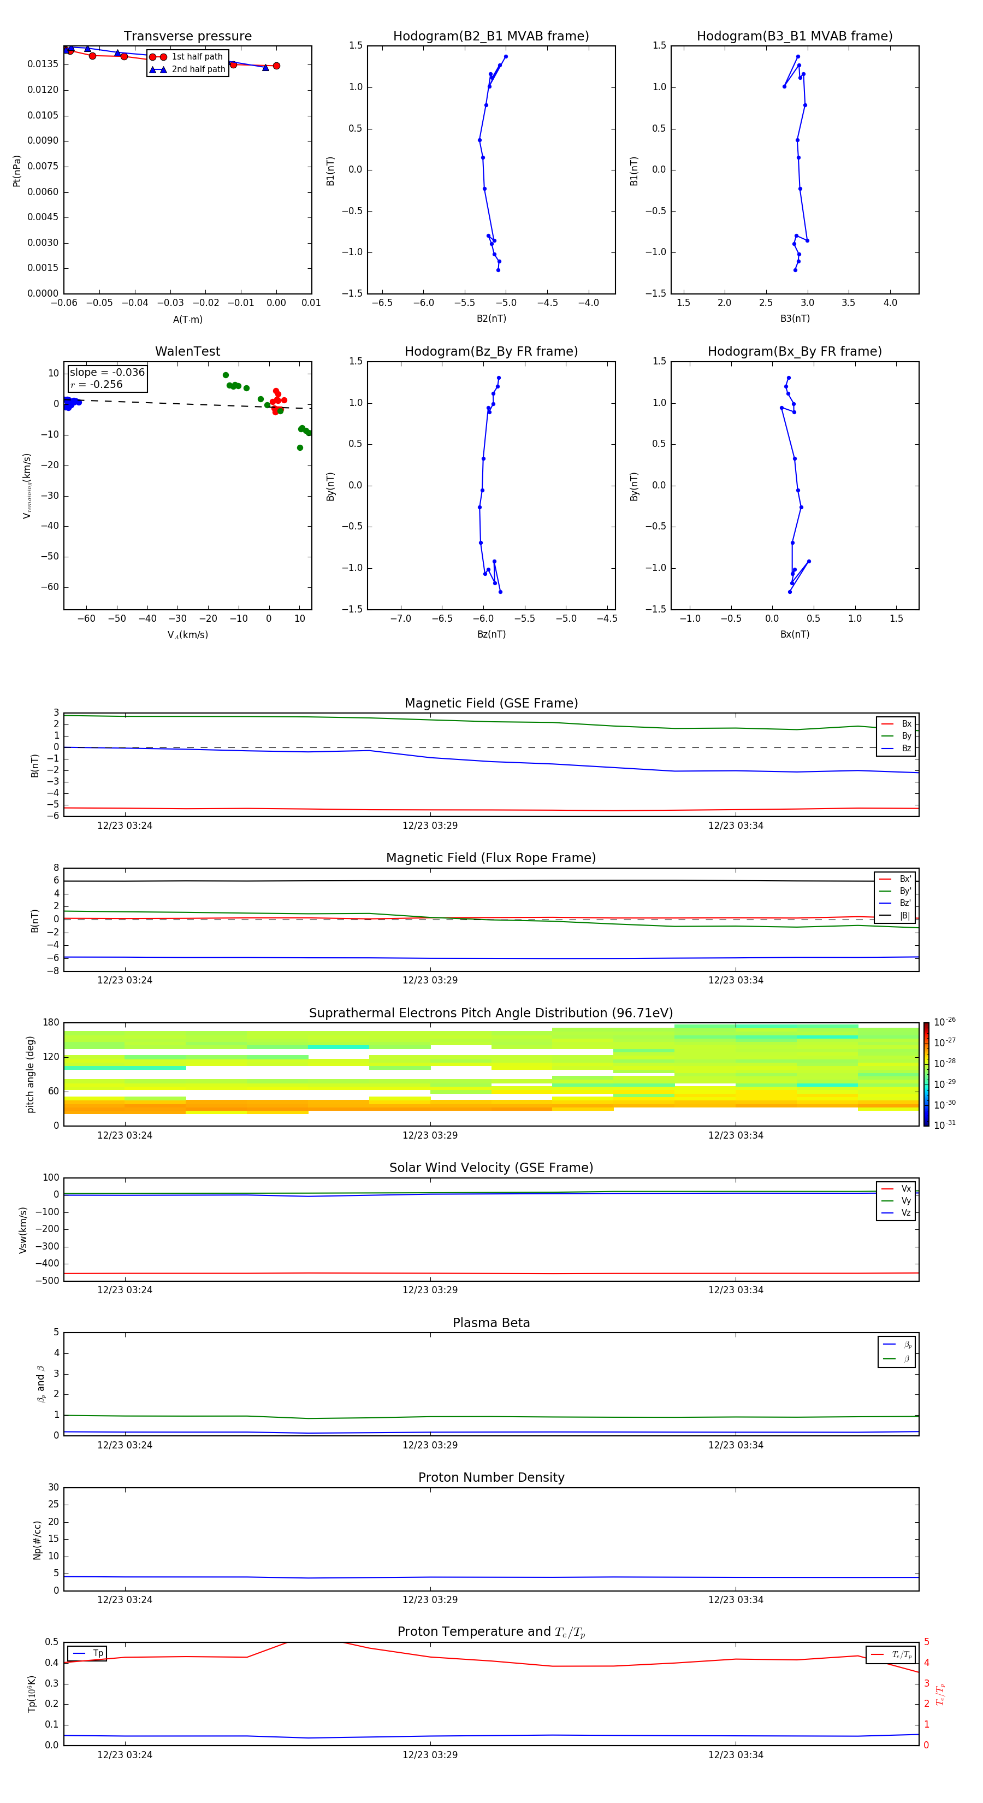Click the "Bx'" flux rope legend entry

[x=895, y=879]
